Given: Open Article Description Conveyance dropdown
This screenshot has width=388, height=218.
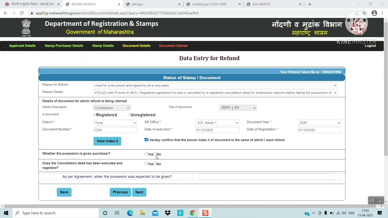Looking at the screenshot, I should click(x=112, y=108).
